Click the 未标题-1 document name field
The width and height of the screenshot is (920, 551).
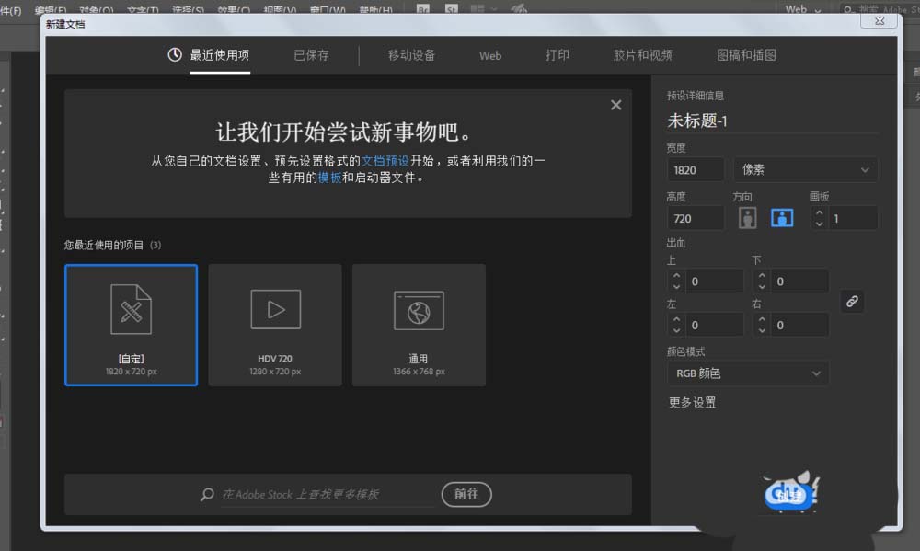pos(772,121)
